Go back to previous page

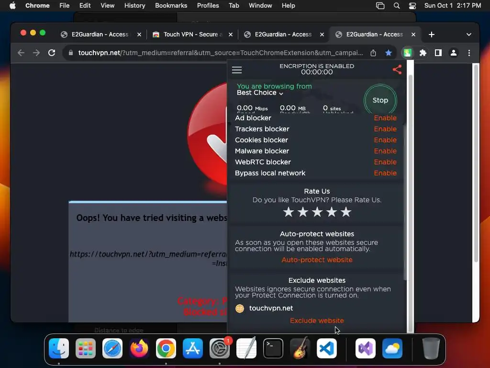[21, 53]
